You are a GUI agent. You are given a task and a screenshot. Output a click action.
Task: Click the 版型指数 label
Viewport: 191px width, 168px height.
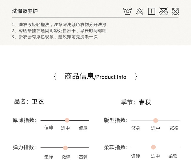point(115,120)
